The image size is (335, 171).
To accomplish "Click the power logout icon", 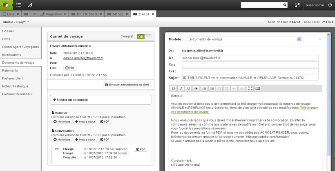I will 330,5.
